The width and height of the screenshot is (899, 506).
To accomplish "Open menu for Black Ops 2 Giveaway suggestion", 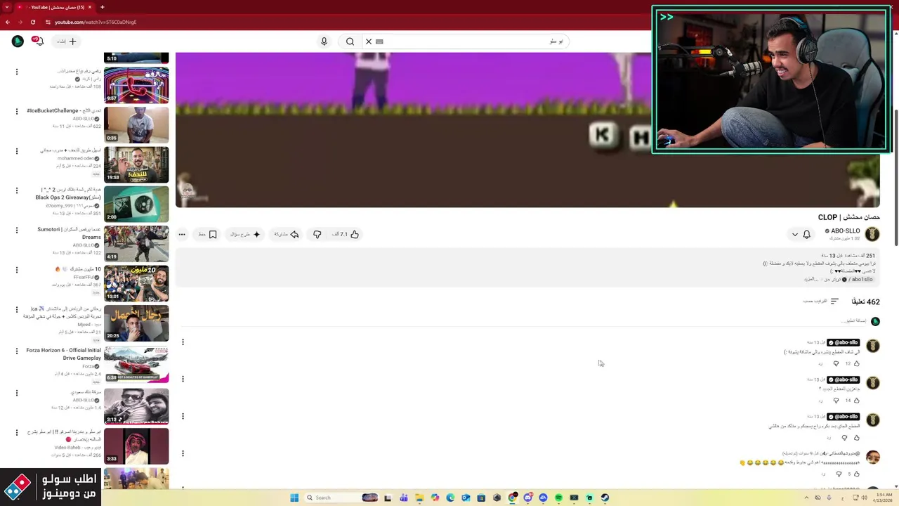I will 17,190.
